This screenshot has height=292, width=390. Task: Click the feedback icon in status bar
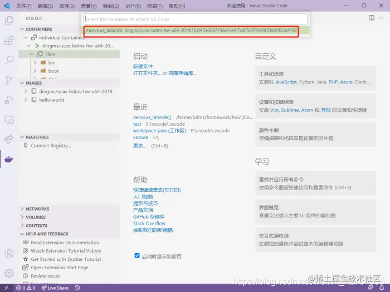[370, 288]
